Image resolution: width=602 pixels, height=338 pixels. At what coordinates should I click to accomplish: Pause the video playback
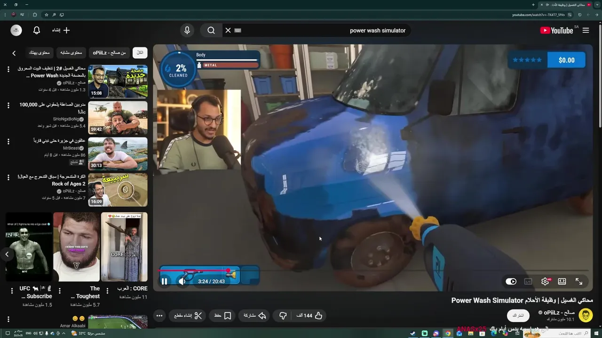pos(164,282)
